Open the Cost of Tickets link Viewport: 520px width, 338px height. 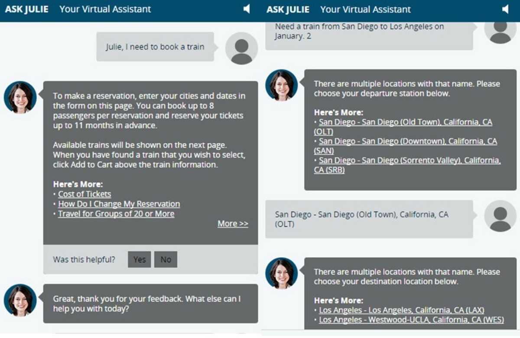point(84,194)
